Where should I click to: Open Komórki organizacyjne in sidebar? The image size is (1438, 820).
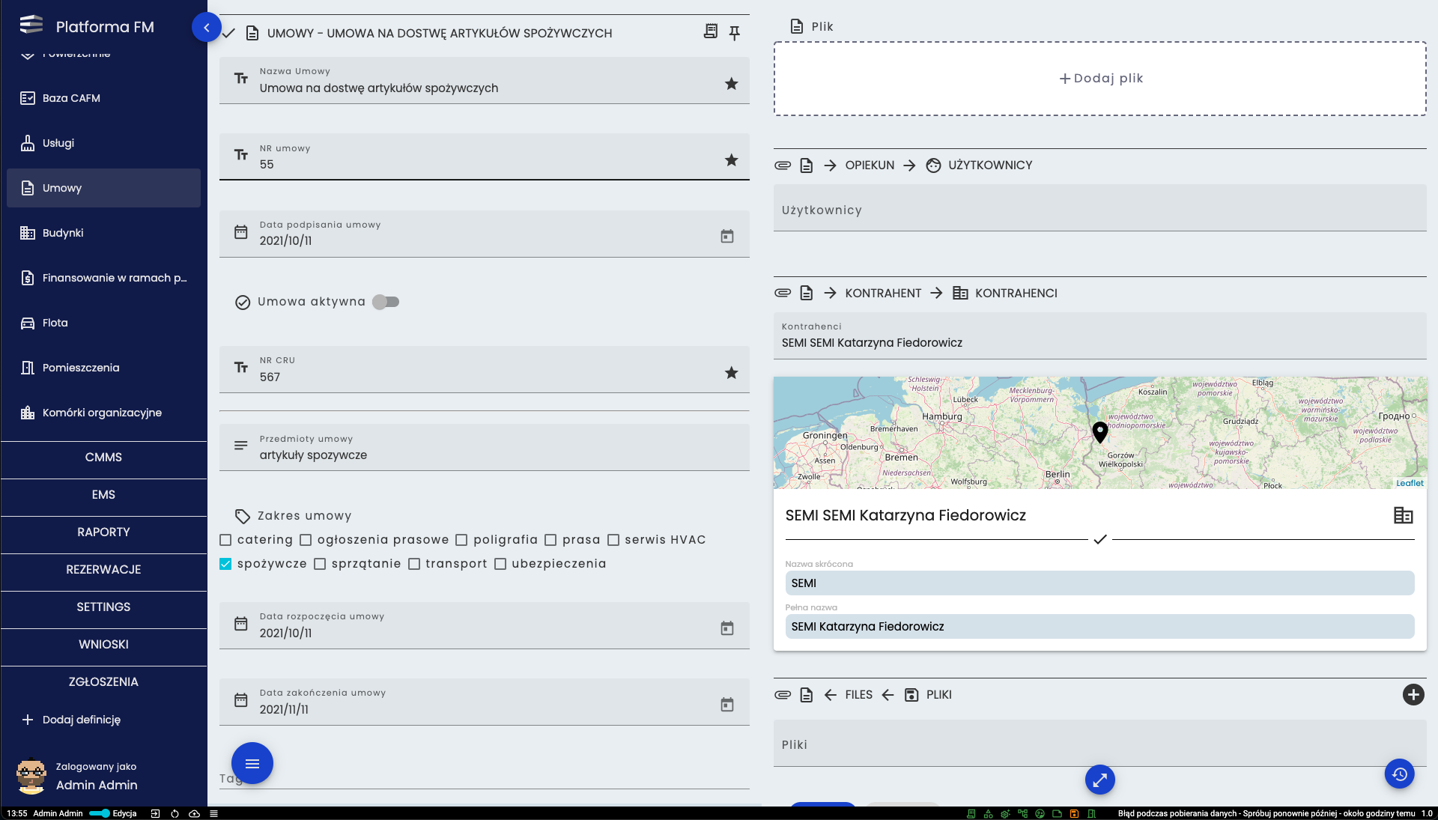tap(103, 413)
